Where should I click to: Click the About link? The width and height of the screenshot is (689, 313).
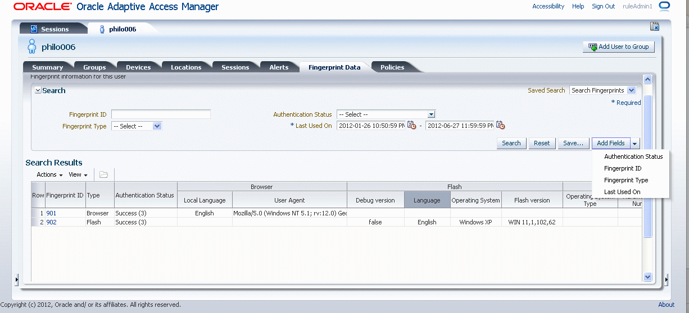[x=667, y=305]
